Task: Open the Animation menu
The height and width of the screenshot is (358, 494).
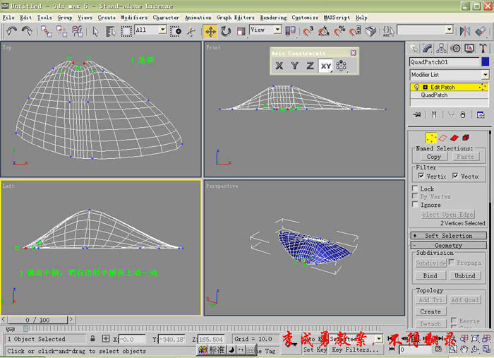Action: click(198, 18)
